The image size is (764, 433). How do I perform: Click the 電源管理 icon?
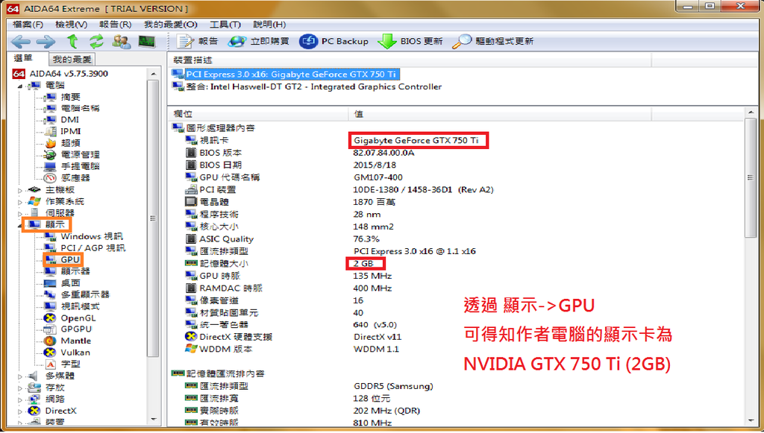pyautogui.click(x=50, y=155)
